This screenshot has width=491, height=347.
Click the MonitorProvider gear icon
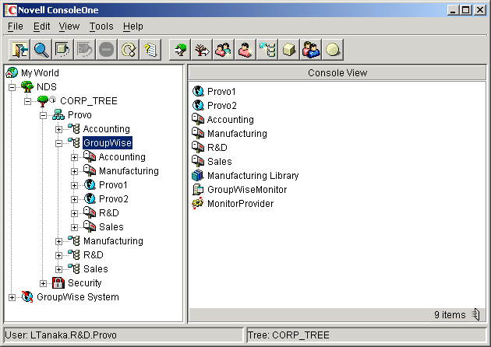[198, 204]
